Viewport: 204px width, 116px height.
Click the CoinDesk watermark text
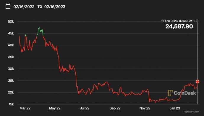(185, 93)
